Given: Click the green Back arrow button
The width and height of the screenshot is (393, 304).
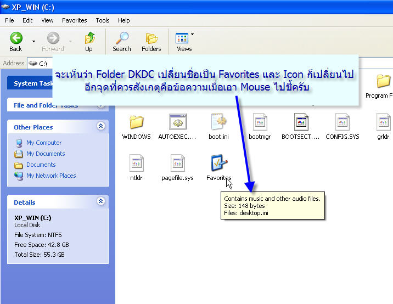Looking at the screenshot, I should pos(16,38).
